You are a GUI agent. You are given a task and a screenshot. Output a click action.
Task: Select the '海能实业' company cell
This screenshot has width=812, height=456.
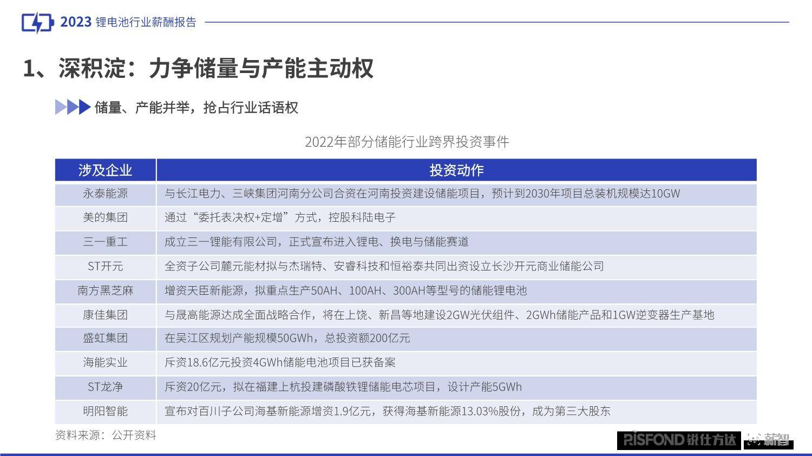click(106, 362)
